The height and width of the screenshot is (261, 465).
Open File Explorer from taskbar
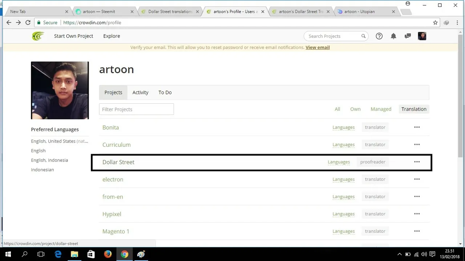pyautogui.click(x=74, y=254)
